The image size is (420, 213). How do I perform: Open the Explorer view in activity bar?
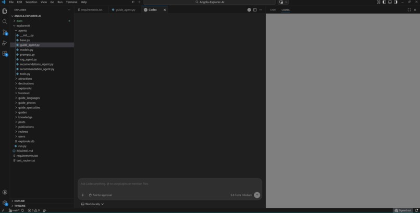click(5, 11)
